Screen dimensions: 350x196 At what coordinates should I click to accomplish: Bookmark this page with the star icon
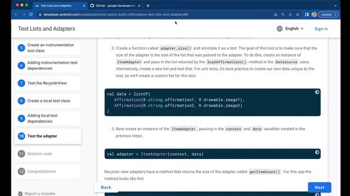click(297, 15)
